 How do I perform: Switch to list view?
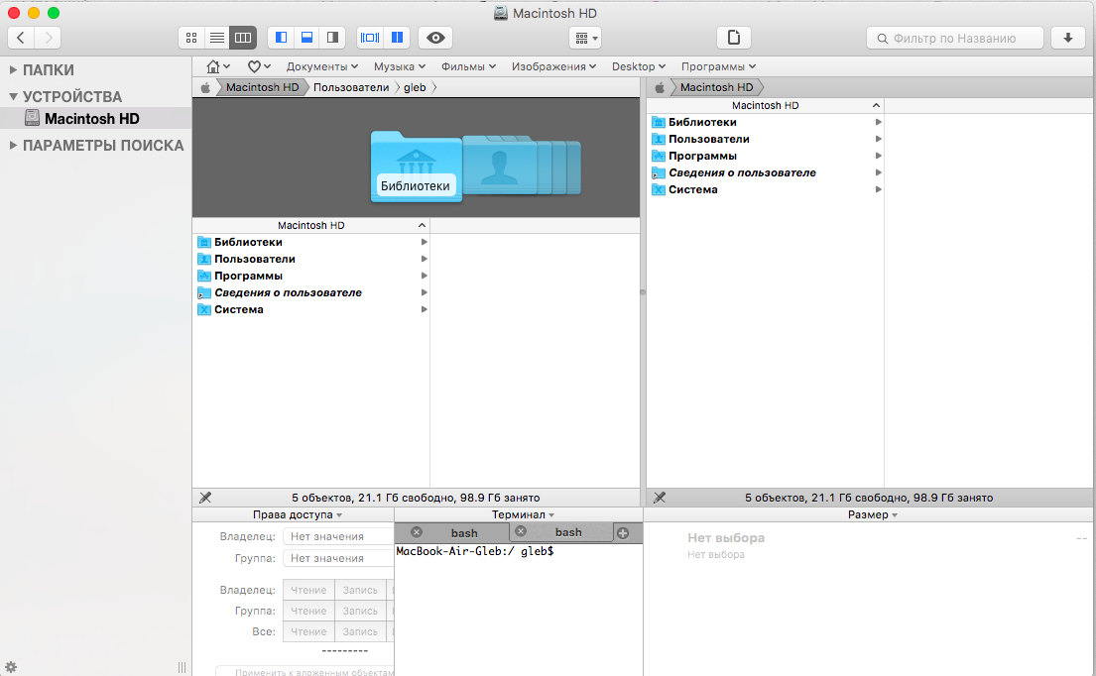217,38
